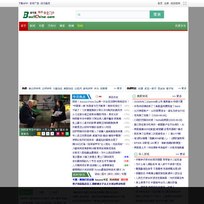This screenshot has width=204, height=204.
Task: Open the 首页 navigation tab
Action: [23, 26]
